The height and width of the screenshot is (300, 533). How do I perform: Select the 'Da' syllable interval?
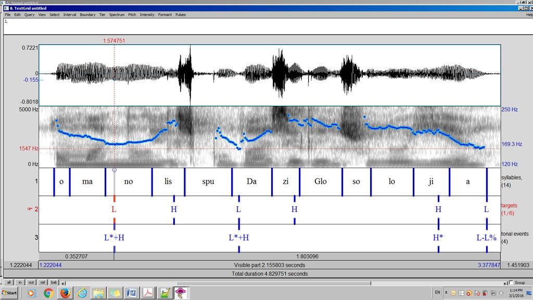[x=251, y=182]
